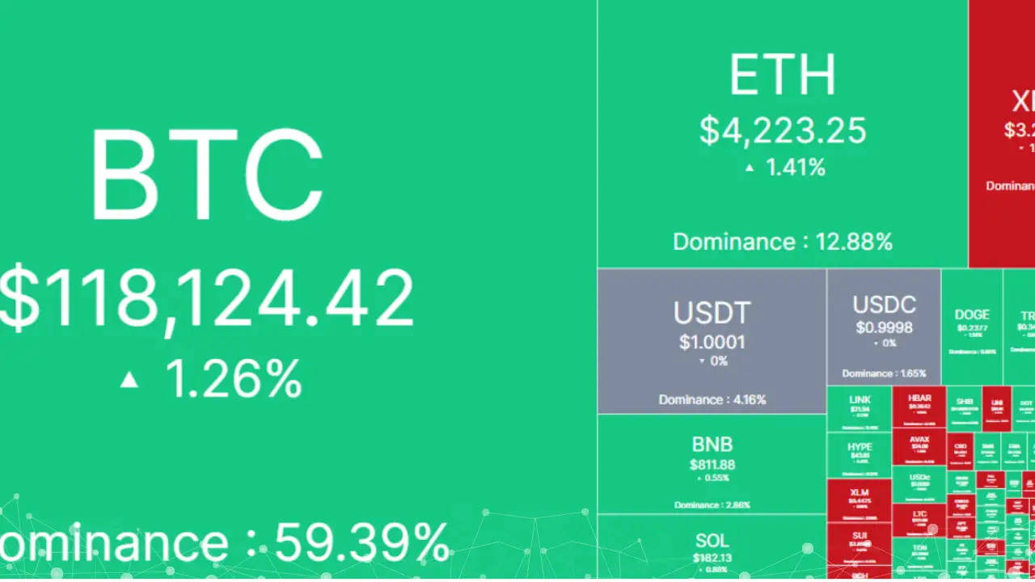Viewport: 1035px width, 582px height.
Task: Click the USDT Dominance 4.16% label
Action: 712,399
